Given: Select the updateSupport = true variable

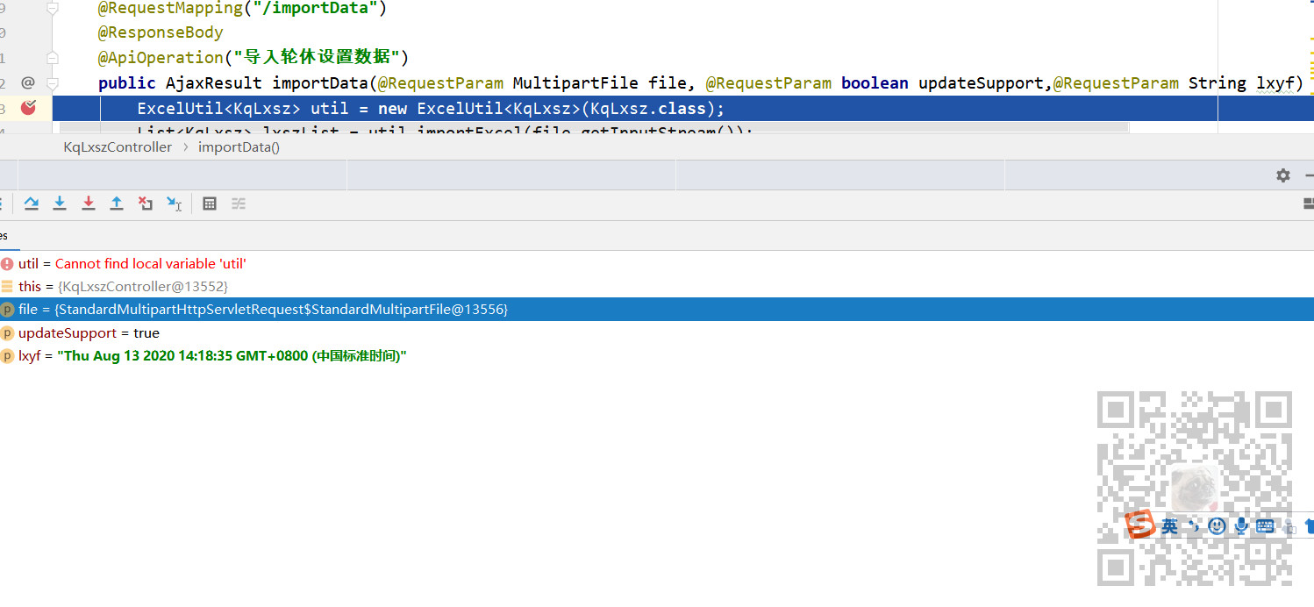Looking at the screenshot, I should point(657,333).
